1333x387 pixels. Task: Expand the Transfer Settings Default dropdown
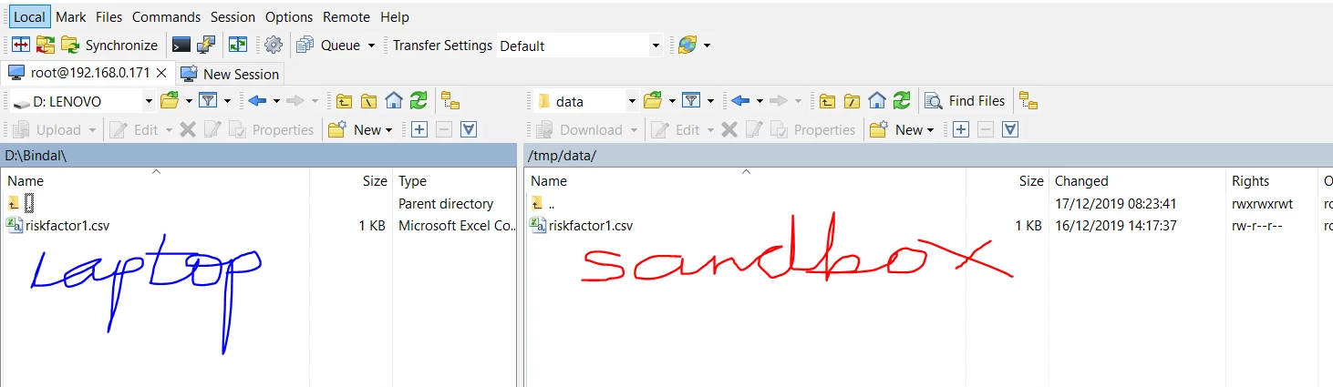[656, 46]
